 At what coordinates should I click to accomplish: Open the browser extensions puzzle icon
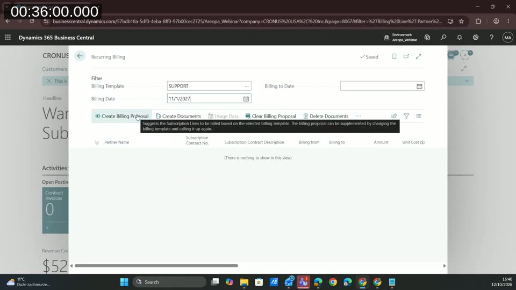pyautogui.click(x=478, y=21)
